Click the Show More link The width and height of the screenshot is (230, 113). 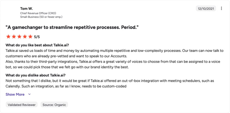15,94
